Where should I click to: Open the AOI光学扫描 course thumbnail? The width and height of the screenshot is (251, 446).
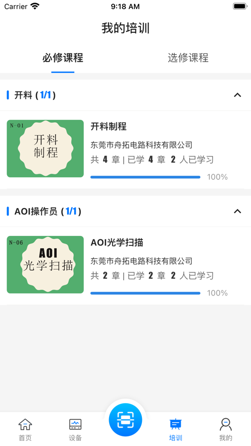45,265
